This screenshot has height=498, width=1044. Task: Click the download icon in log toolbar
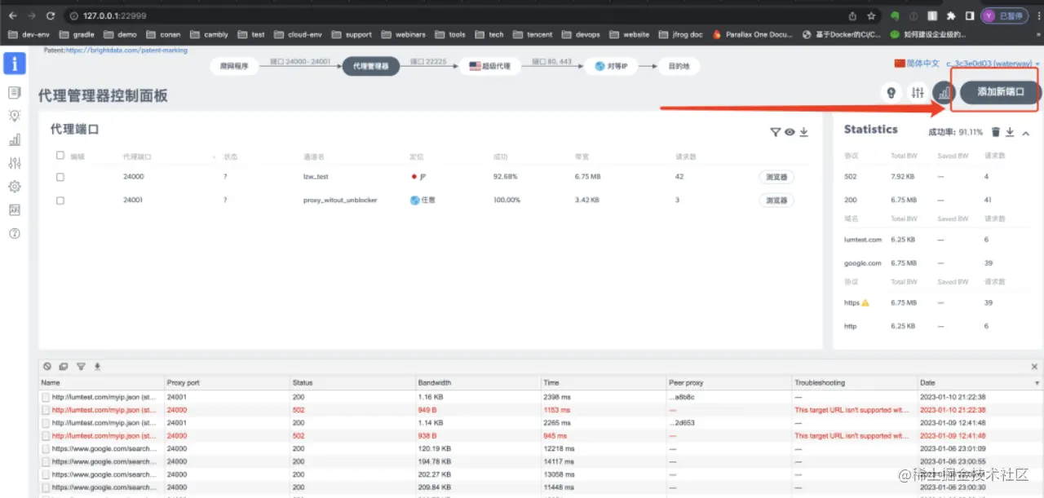pyautogui.click(x=97, y=367)
